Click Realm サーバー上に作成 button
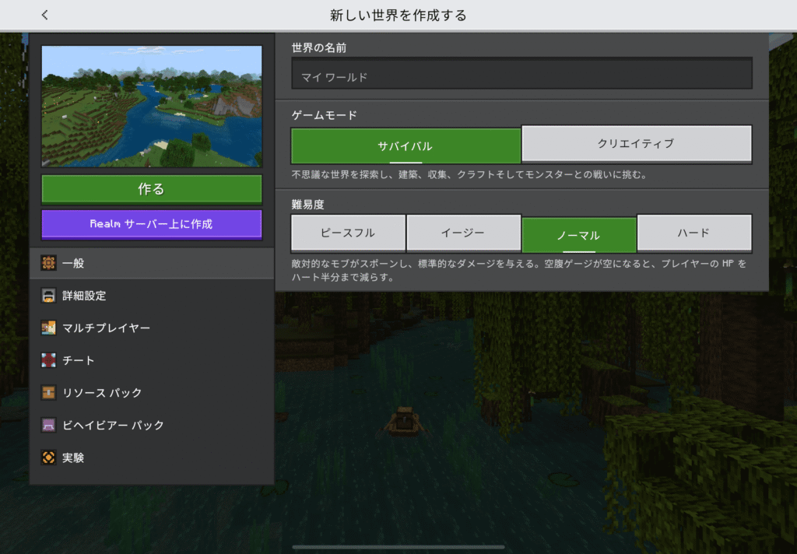 152,224
